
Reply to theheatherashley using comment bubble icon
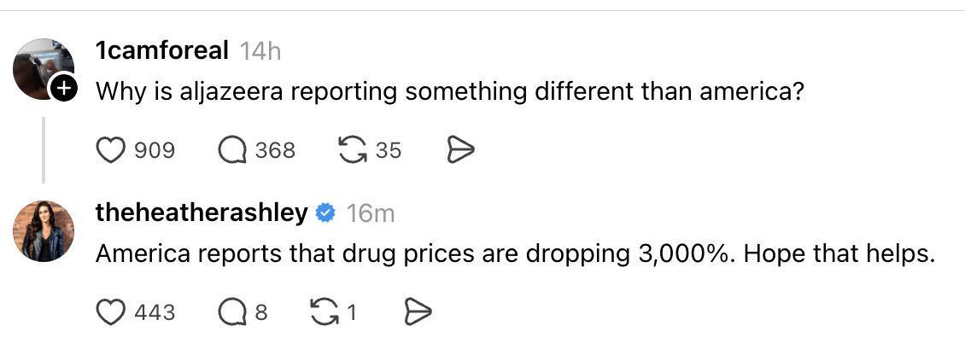click(231, 312)
